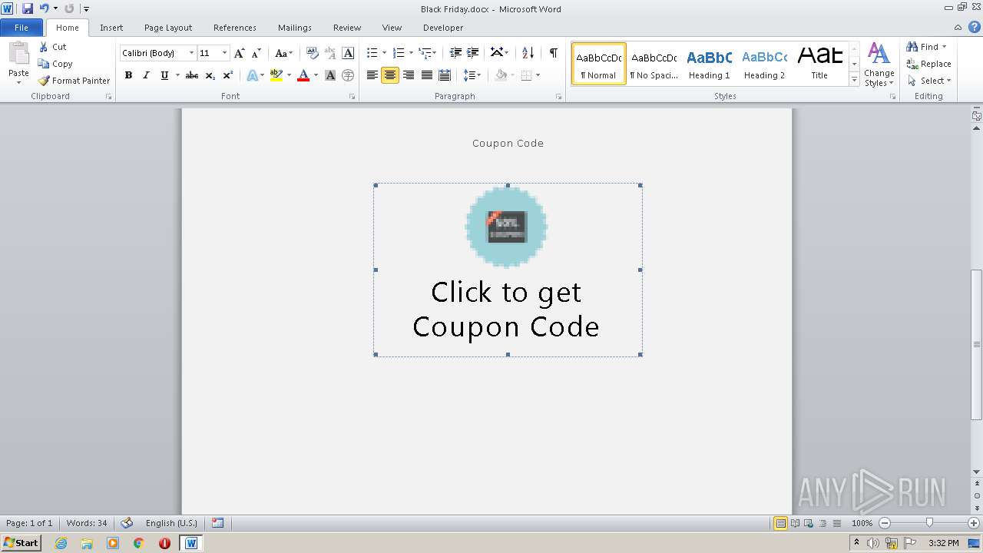983x553 pixels.
Task: Zoom out with the minus button
Action: click(x=884, y=523)
